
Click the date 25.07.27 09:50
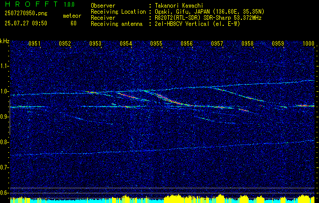coord(26,23)
